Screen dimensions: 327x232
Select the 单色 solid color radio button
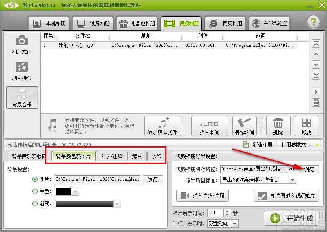[35, 191]
